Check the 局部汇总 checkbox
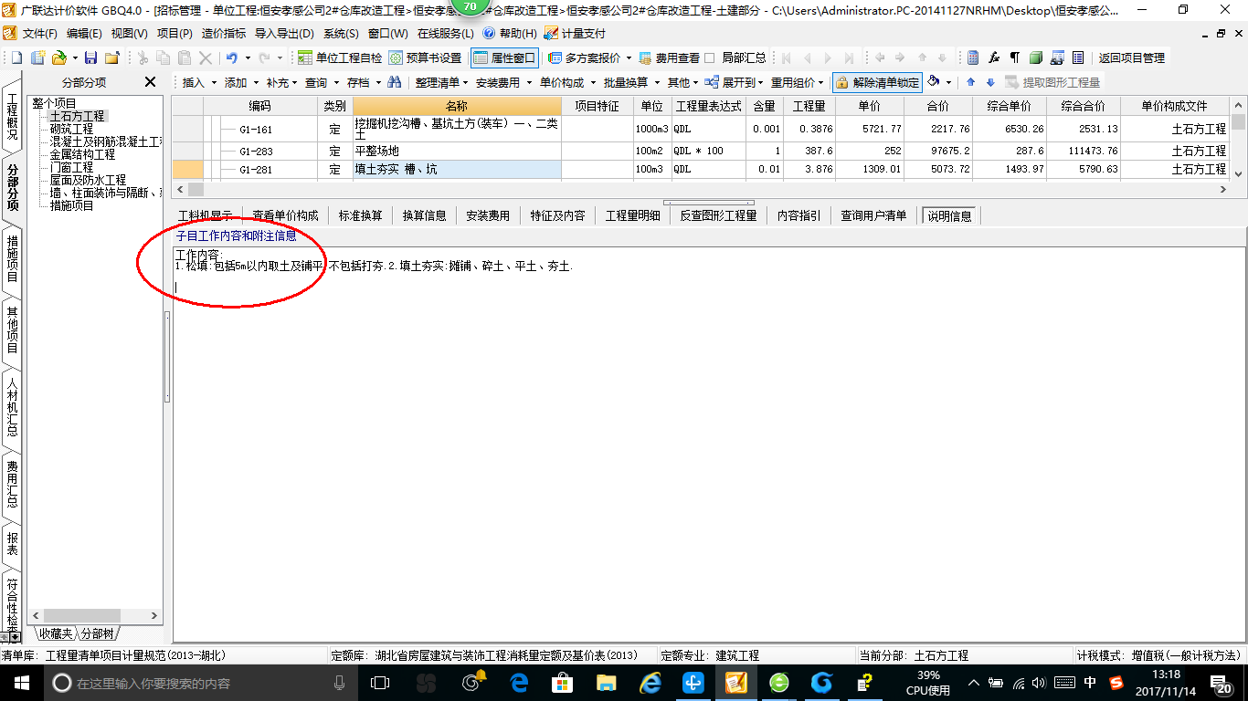1248x701 pixels. point(710,58)
